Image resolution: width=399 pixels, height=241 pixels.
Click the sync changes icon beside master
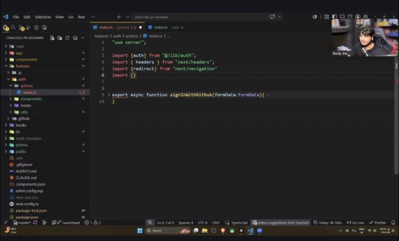click(x=35, y=223)
